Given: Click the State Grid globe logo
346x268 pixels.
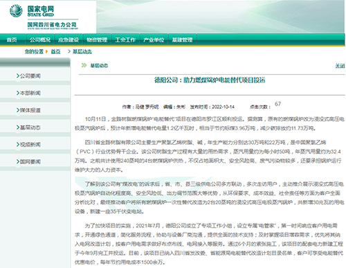Looking at the screenshot, I should [16, 11].
